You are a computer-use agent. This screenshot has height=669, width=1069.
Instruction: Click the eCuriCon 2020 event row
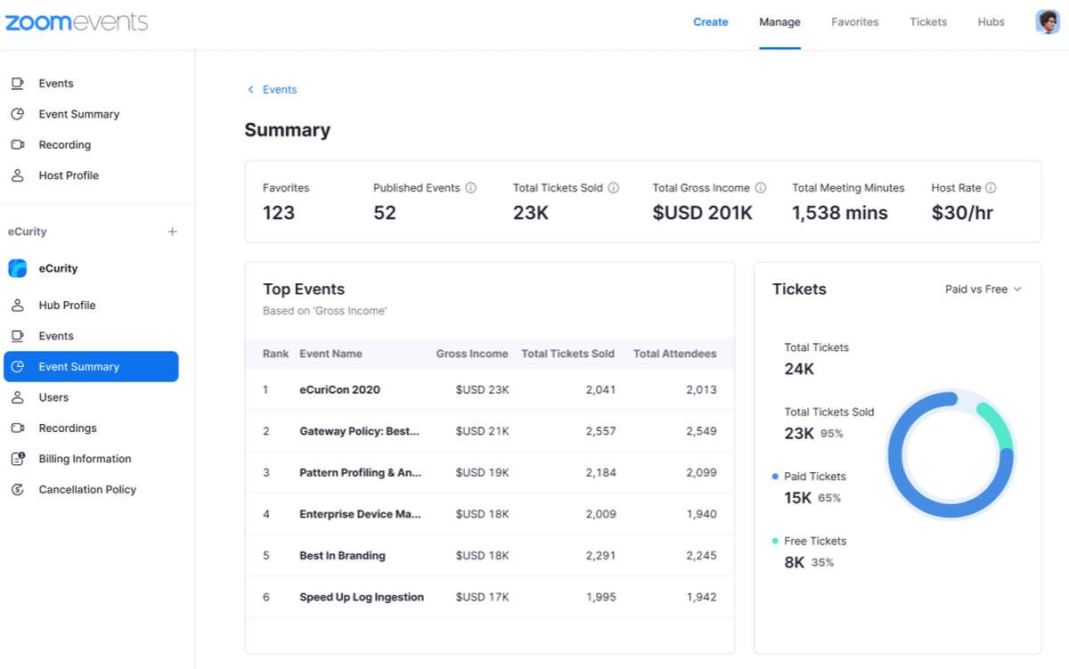(490, 389)
